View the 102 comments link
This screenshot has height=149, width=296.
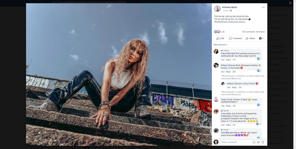point(248,32)
